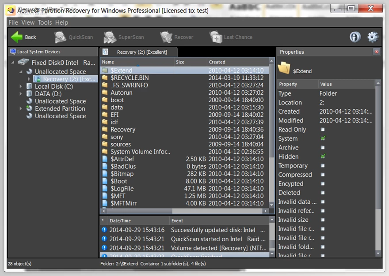Uncheck the Hidden attribute checkbox
The width and height of the screenshot is (389, 276).
[x=323, y=157]
